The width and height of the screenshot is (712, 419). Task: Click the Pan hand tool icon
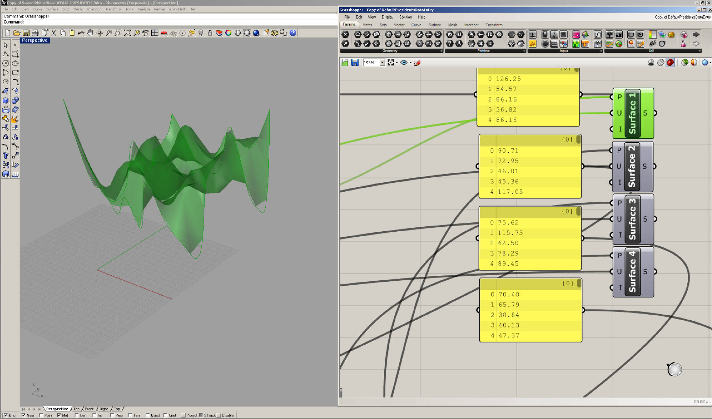(x=90, y=33)
